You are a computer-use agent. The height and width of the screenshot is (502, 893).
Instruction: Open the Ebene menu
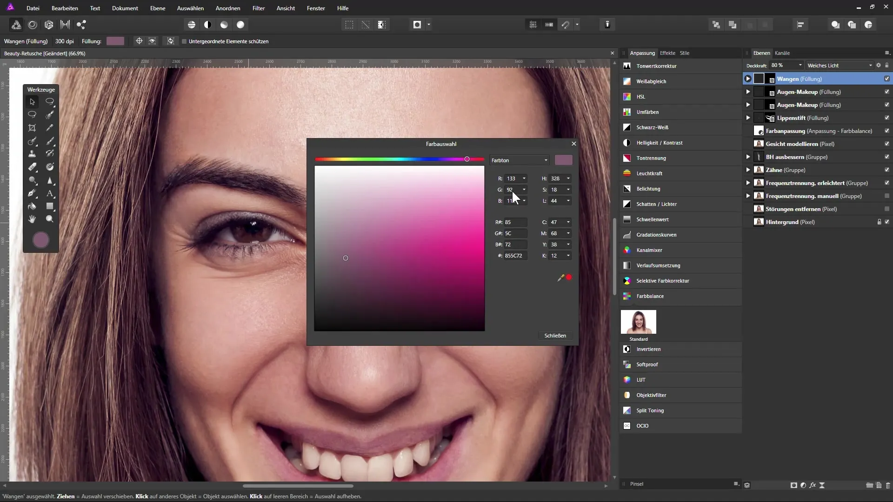click(x=158, y=8)
